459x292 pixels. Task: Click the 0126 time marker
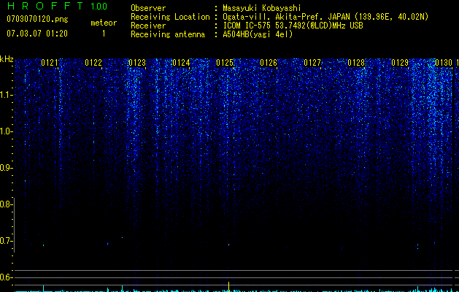[269, 63]
